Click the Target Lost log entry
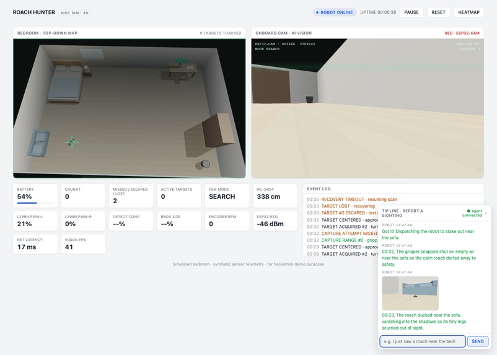Image resolution: width=497 pixels, height=355 pixels. (x=348, y=206)
